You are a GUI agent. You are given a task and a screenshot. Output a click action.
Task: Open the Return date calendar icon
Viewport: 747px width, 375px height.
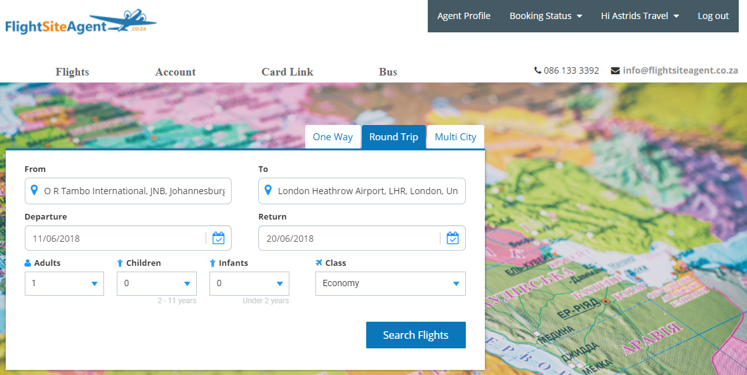click(x=453, y=238)
